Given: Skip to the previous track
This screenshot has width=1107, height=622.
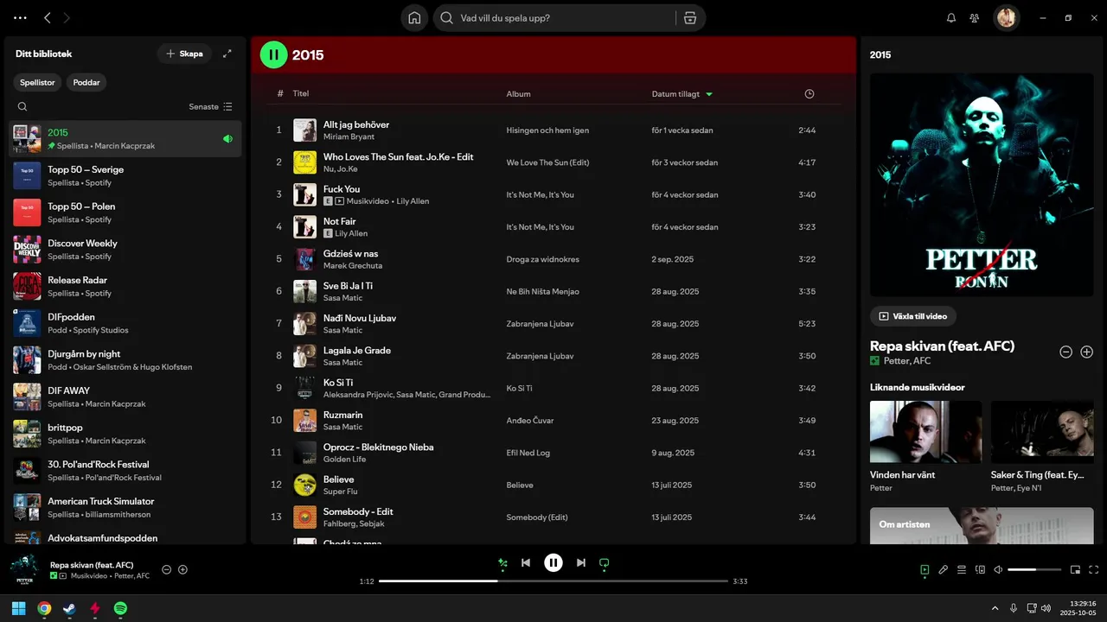Looking at the screenshot, I should (526, 563).
